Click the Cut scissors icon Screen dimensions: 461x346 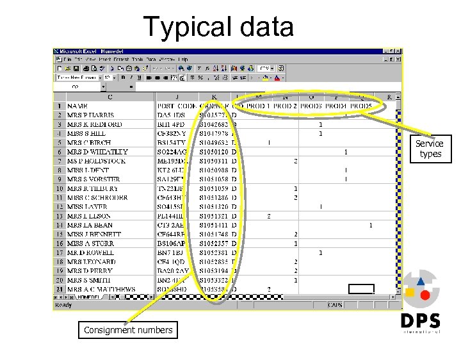pos(112,69)
